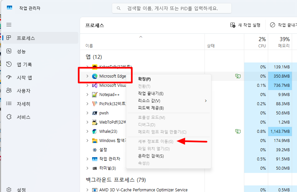Screen dimensions: 297x192
Task: Select the WebToPdf icon
Action: coord(95,122)
